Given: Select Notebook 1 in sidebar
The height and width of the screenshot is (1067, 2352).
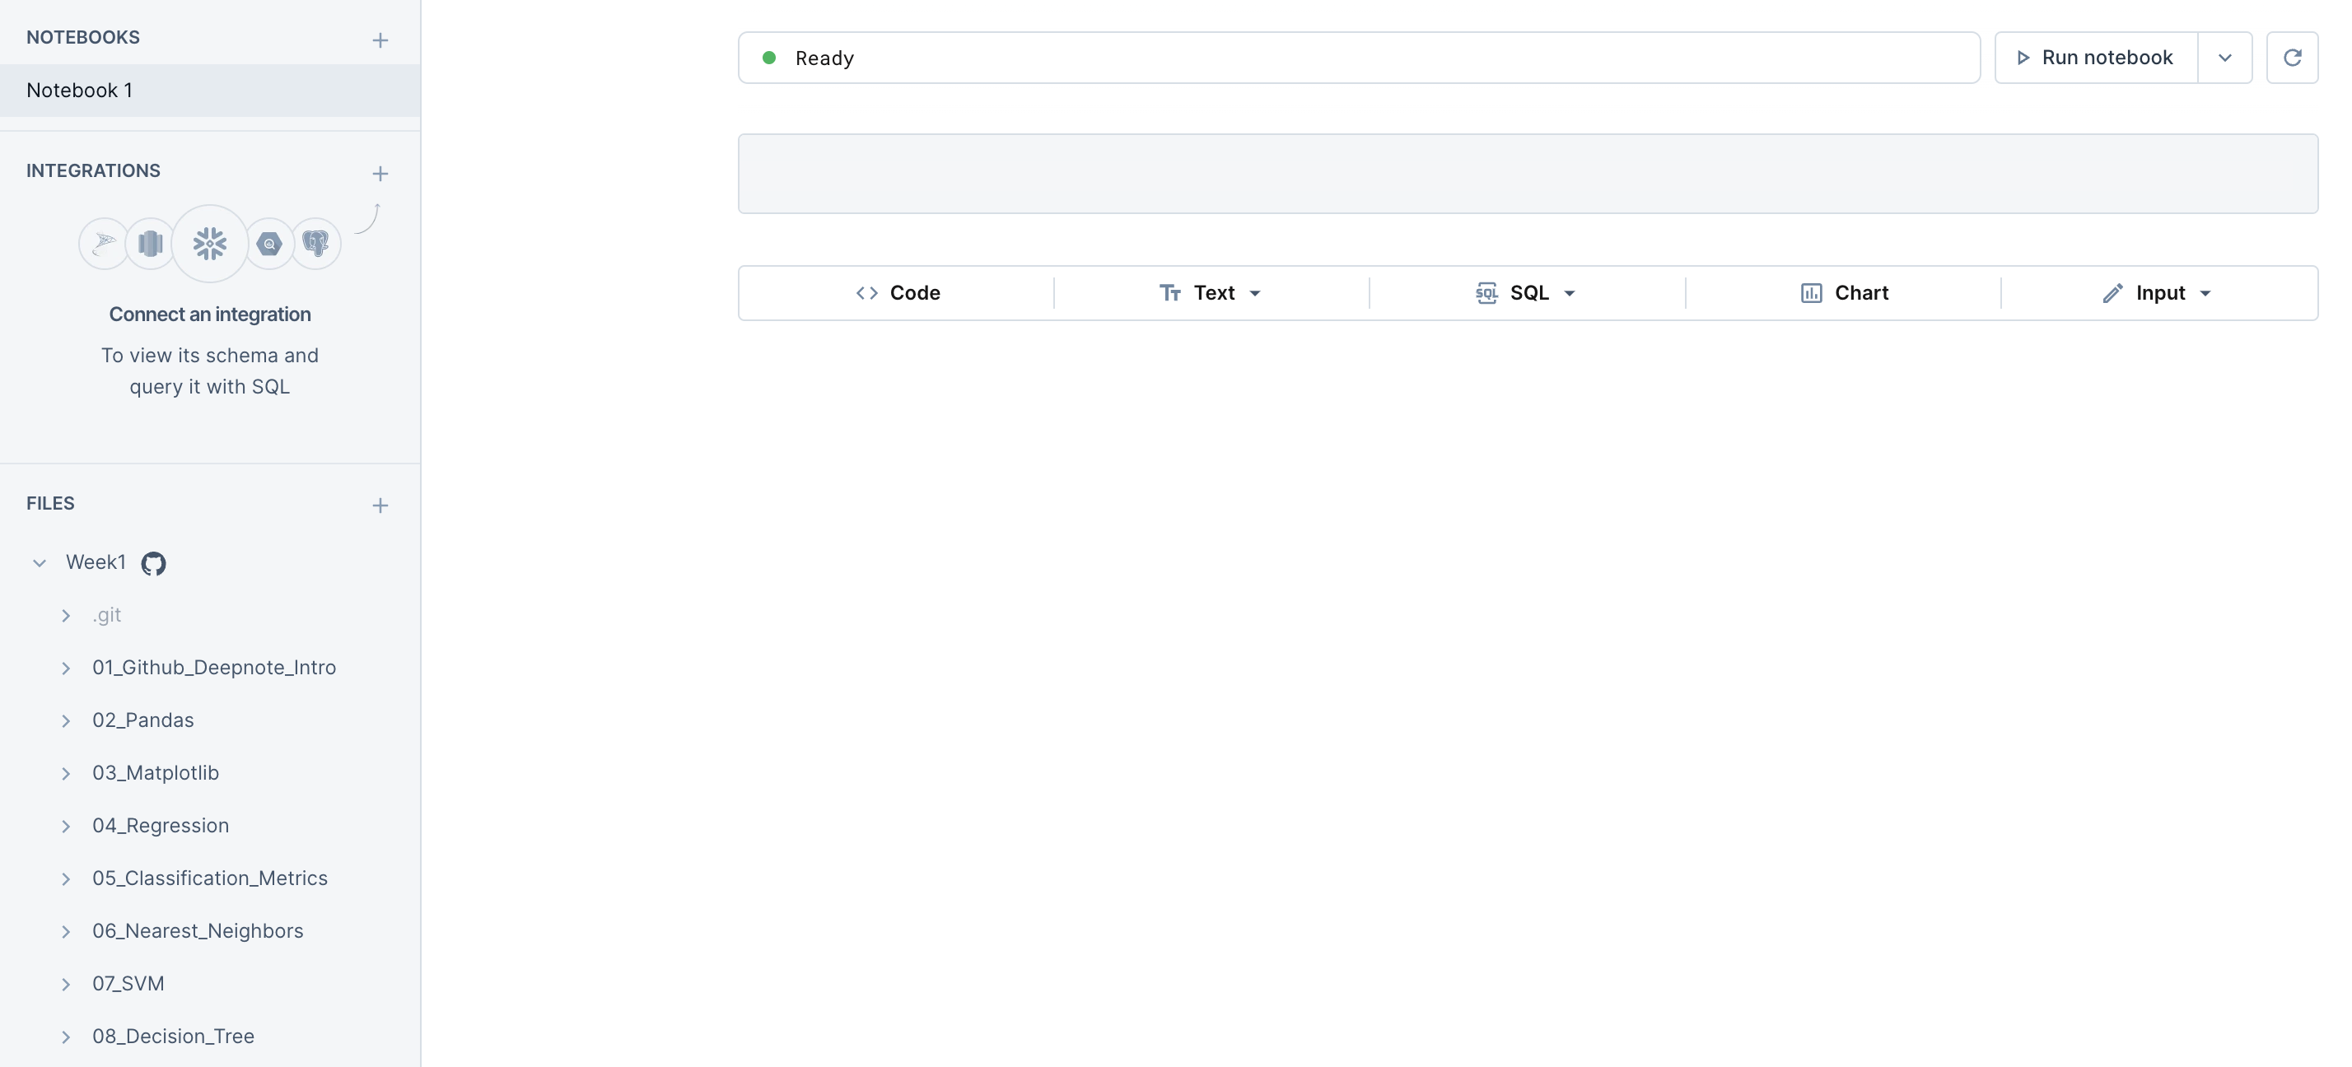Looking at the screenshot, I should pyautogui.click(x=79, y=91).
